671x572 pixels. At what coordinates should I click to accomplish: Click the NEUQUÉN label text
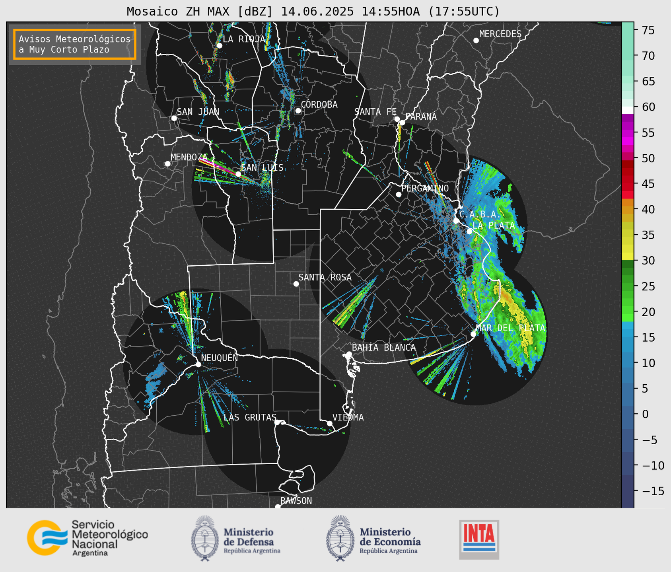[x=219, y=358]
